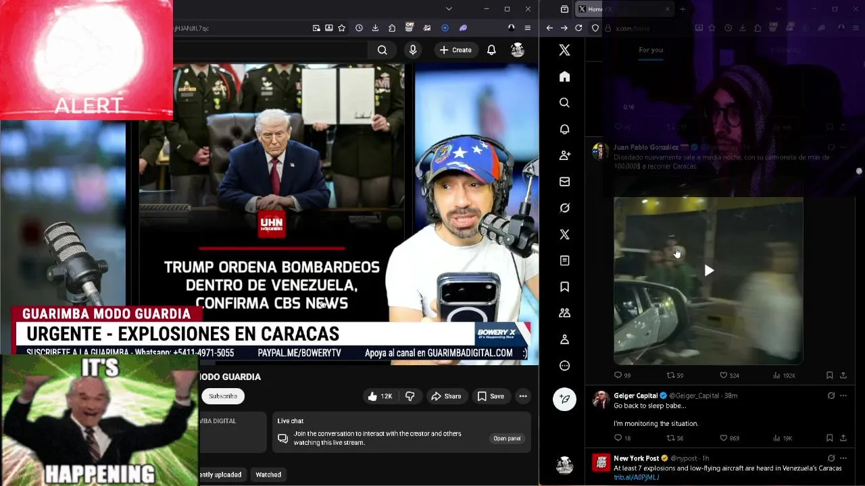Bookmark the Geiger Capital post
Viewport: 865px width, 486px height.
tap(829, 438)
